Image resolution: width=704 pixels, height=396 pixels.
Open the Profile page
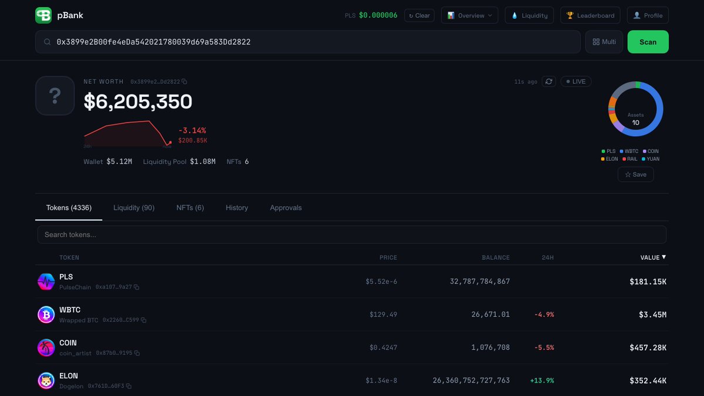click(x=648, y=15)
